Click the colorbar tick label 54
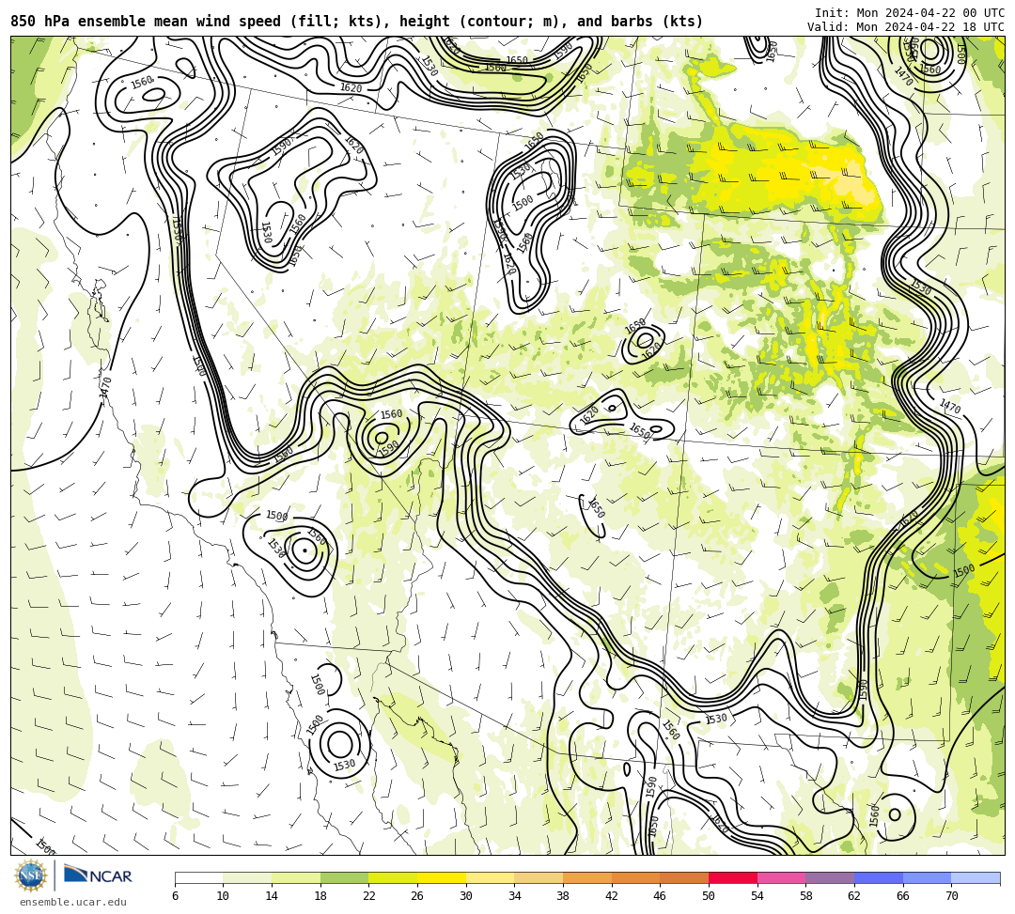 757,896
